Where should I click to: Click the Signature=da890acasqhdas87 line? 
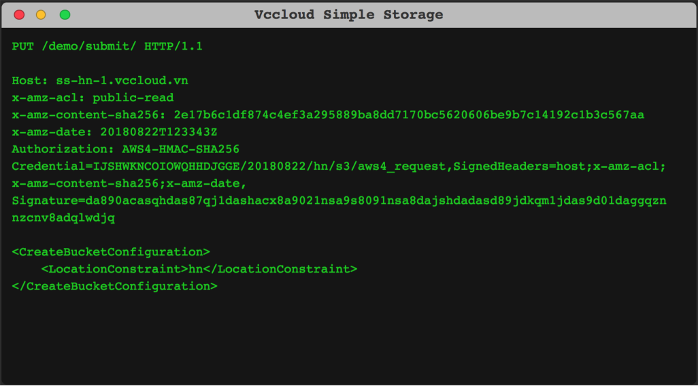pos(339,200)
